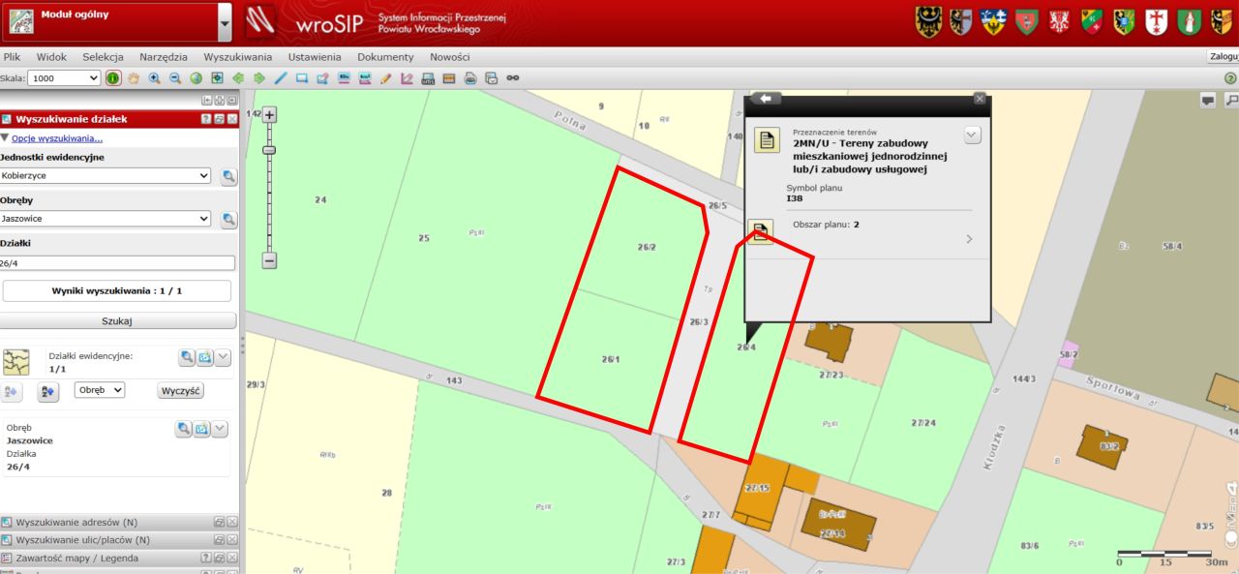Open the Widok menu
Image resolution: width=1239 pixels, height=574 pixels.
(51, 57)
